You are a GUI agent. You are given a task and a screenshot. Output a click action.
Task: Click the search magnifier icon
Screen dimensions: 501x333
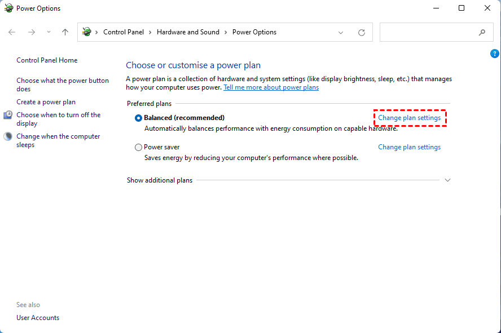482,33
